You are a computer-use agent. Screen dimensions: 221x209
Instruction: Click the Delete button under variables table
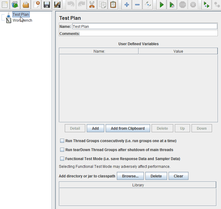click(162, 128)
